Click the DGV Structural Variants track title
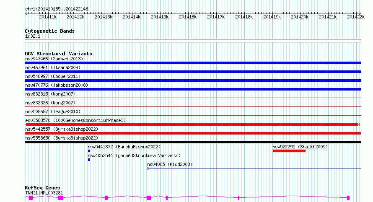The width and height of the screenshot is (373, 202). pyautogui.click(x=59, y=54)
